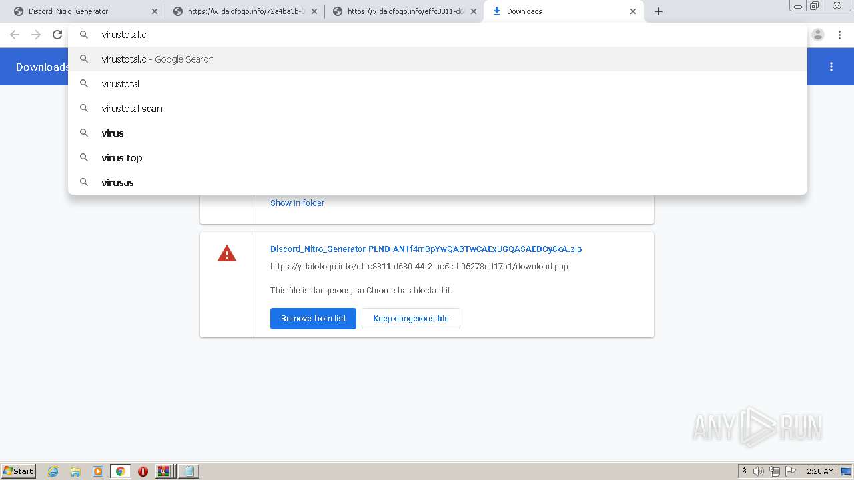Click 'This file is dangerous' message text

[x=361, y=291]
